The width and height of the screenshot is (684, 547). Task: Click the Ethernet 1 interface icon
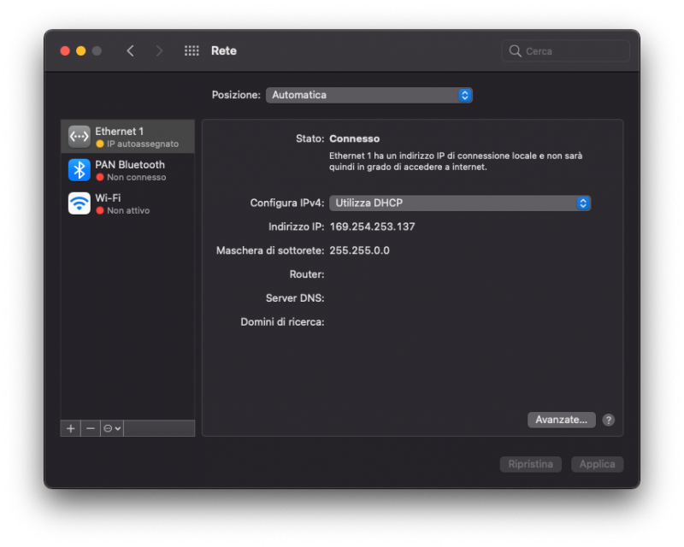click(80, 137)
